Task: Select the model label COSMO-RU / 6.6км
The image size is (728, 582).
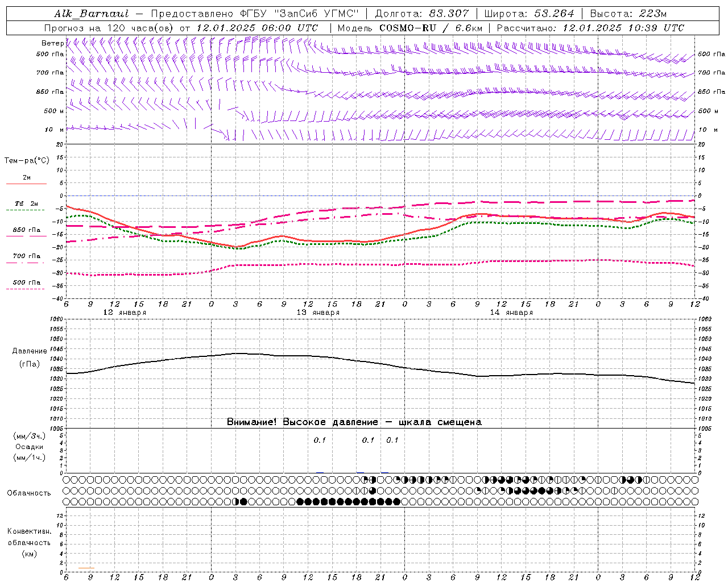Action: pos(431,28)
